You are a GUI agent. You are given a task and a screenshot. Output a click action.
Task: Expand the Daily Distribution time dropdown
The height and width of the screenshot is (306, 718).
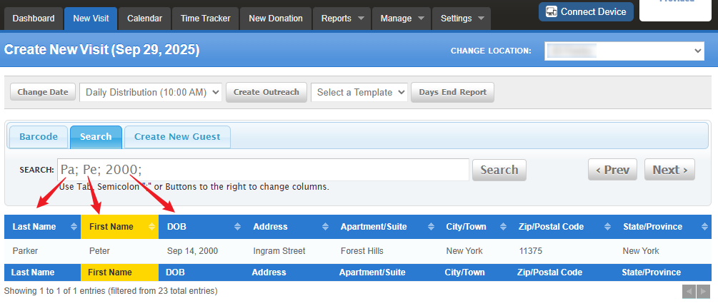(x=151, y=93)
